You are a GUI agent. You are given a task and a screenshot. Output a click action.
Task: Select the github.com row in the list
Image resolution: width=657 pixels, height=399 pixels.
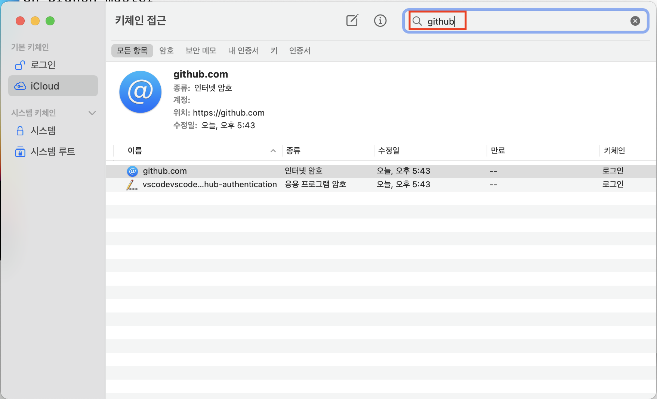(x=381, y=171)
